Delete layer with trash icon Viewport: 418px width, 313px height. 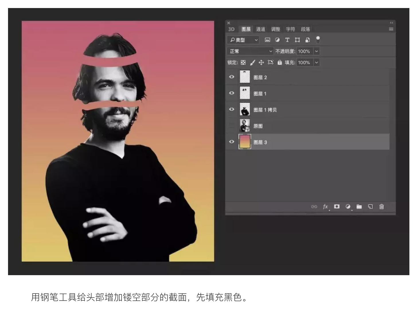tap(381, 206)
